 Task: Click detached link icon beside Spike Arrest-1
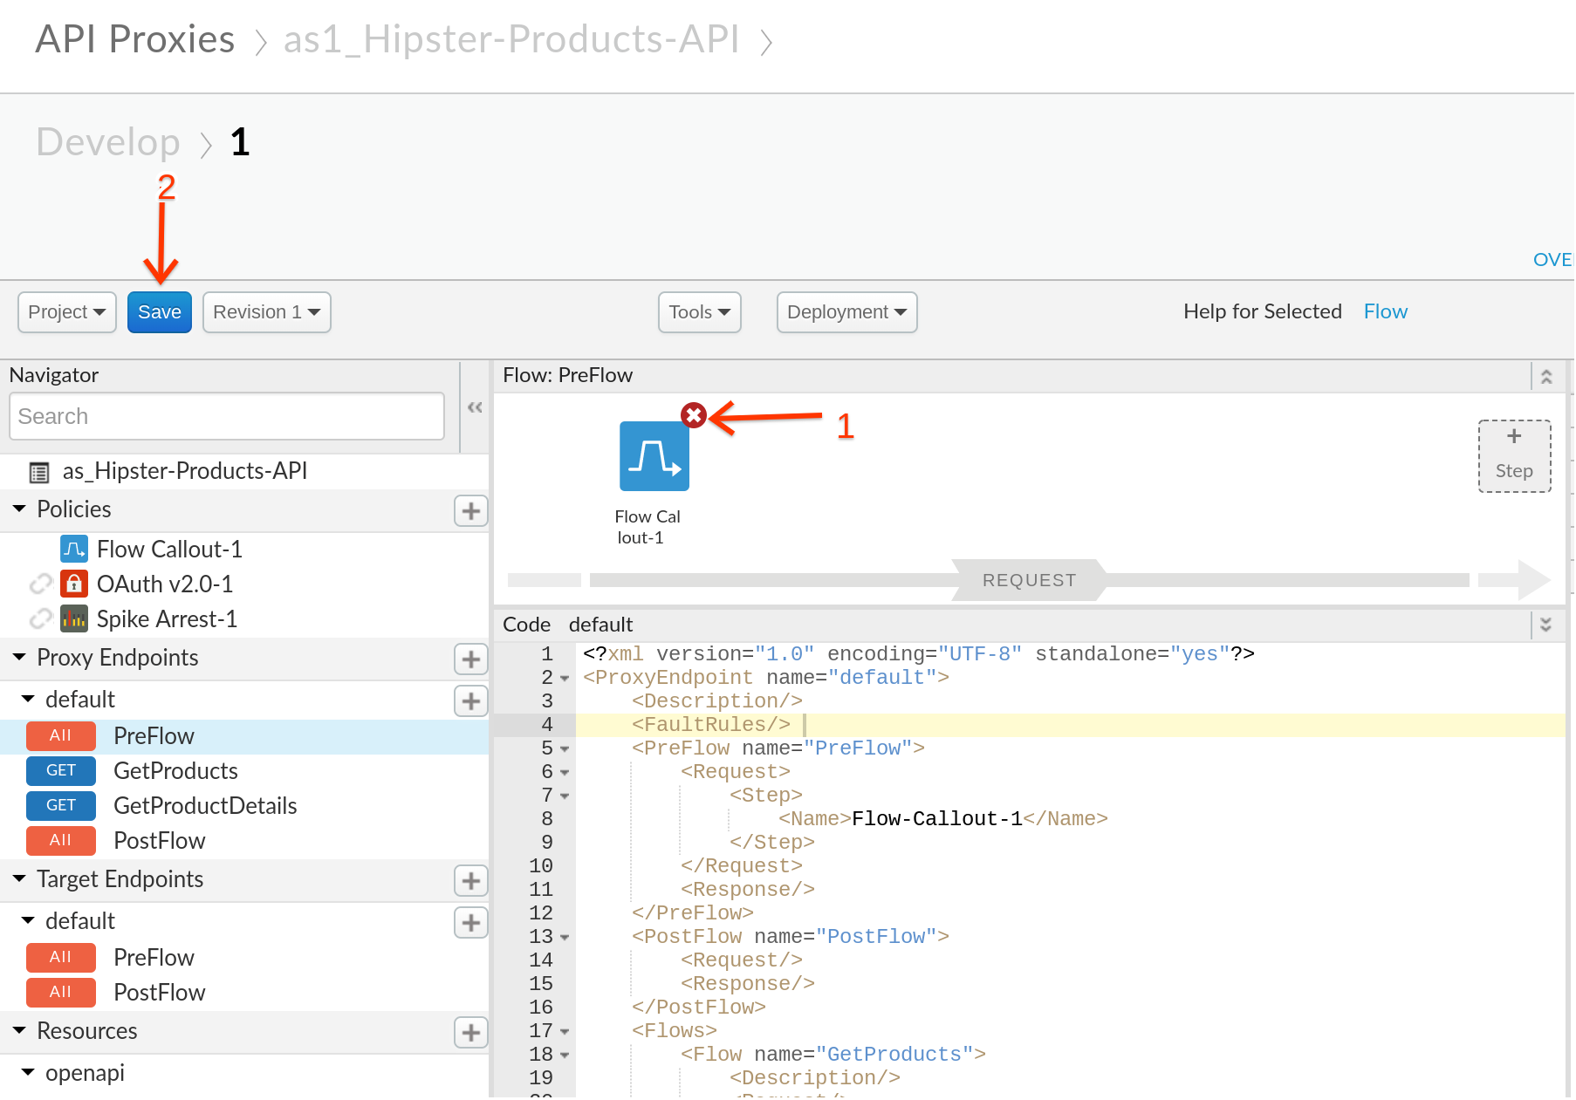[x=40, y=618]
